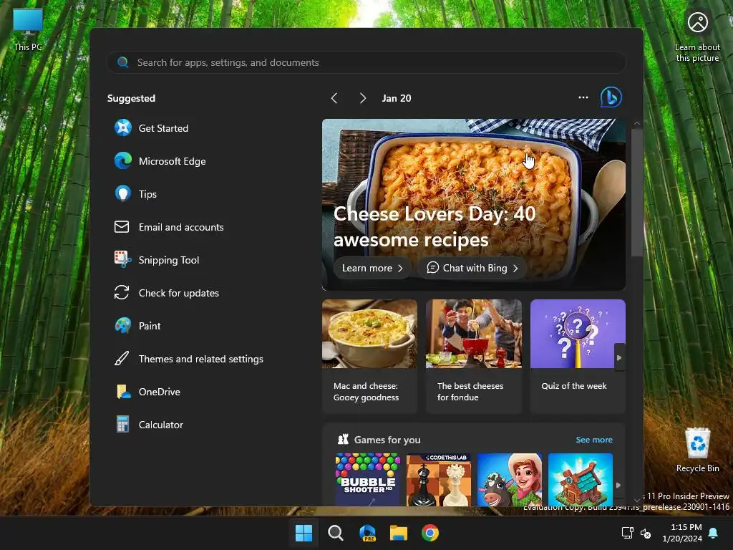
Task: Open Email and accounts envelope icon
Action: pyautogui.click(x=122, y=227)
